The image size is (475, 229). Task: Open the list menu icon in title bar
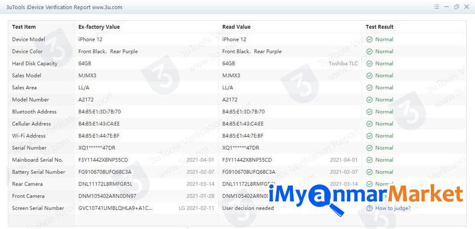coord(436,6)
